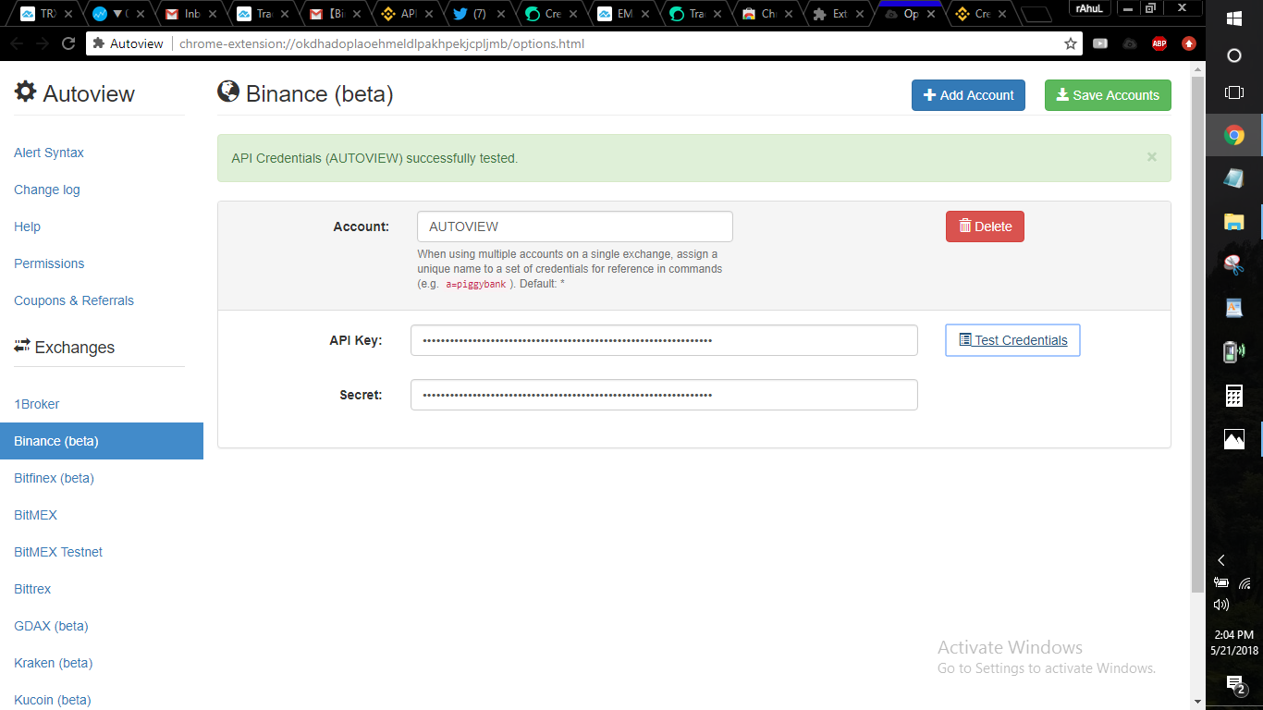
Task: Open the Wi-Fi network tray icon
Action: 1245,583
